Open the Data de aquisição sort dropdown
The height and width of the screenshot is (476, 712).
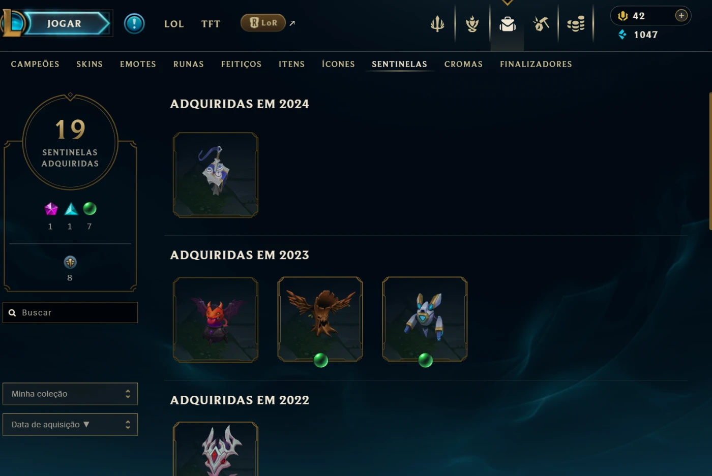[70, 425]
